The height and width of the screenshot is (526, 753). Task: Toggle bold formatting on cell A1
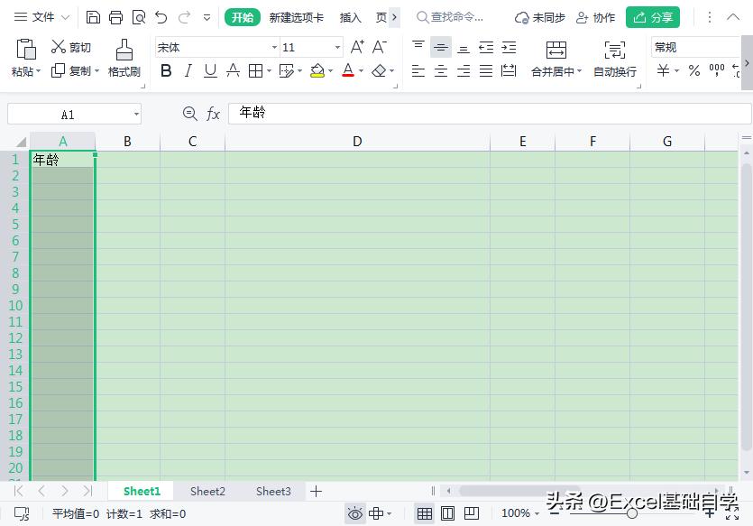[x=166, y=70]
